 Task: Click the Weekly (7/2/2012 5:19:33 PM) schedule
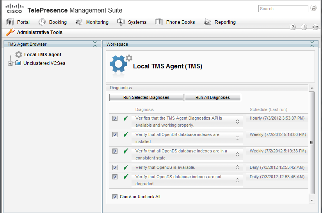[x=278, y=151]
